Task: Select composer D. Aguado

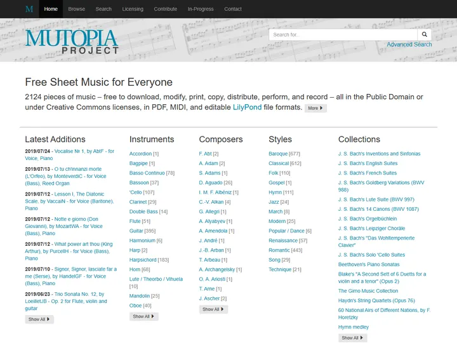Action: pyautogui.click(x=211, y=182)
